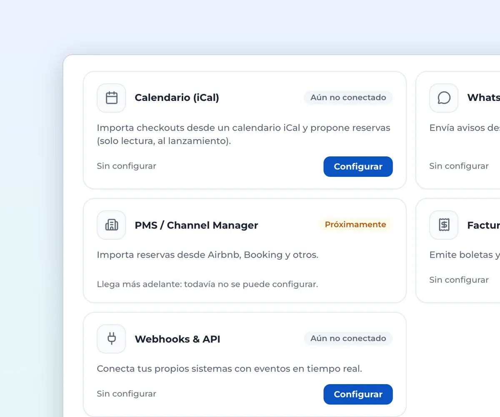Screen dimensions: 500x417
Task: Click the Calendario (iCal) title
Action: click(177, 98)
